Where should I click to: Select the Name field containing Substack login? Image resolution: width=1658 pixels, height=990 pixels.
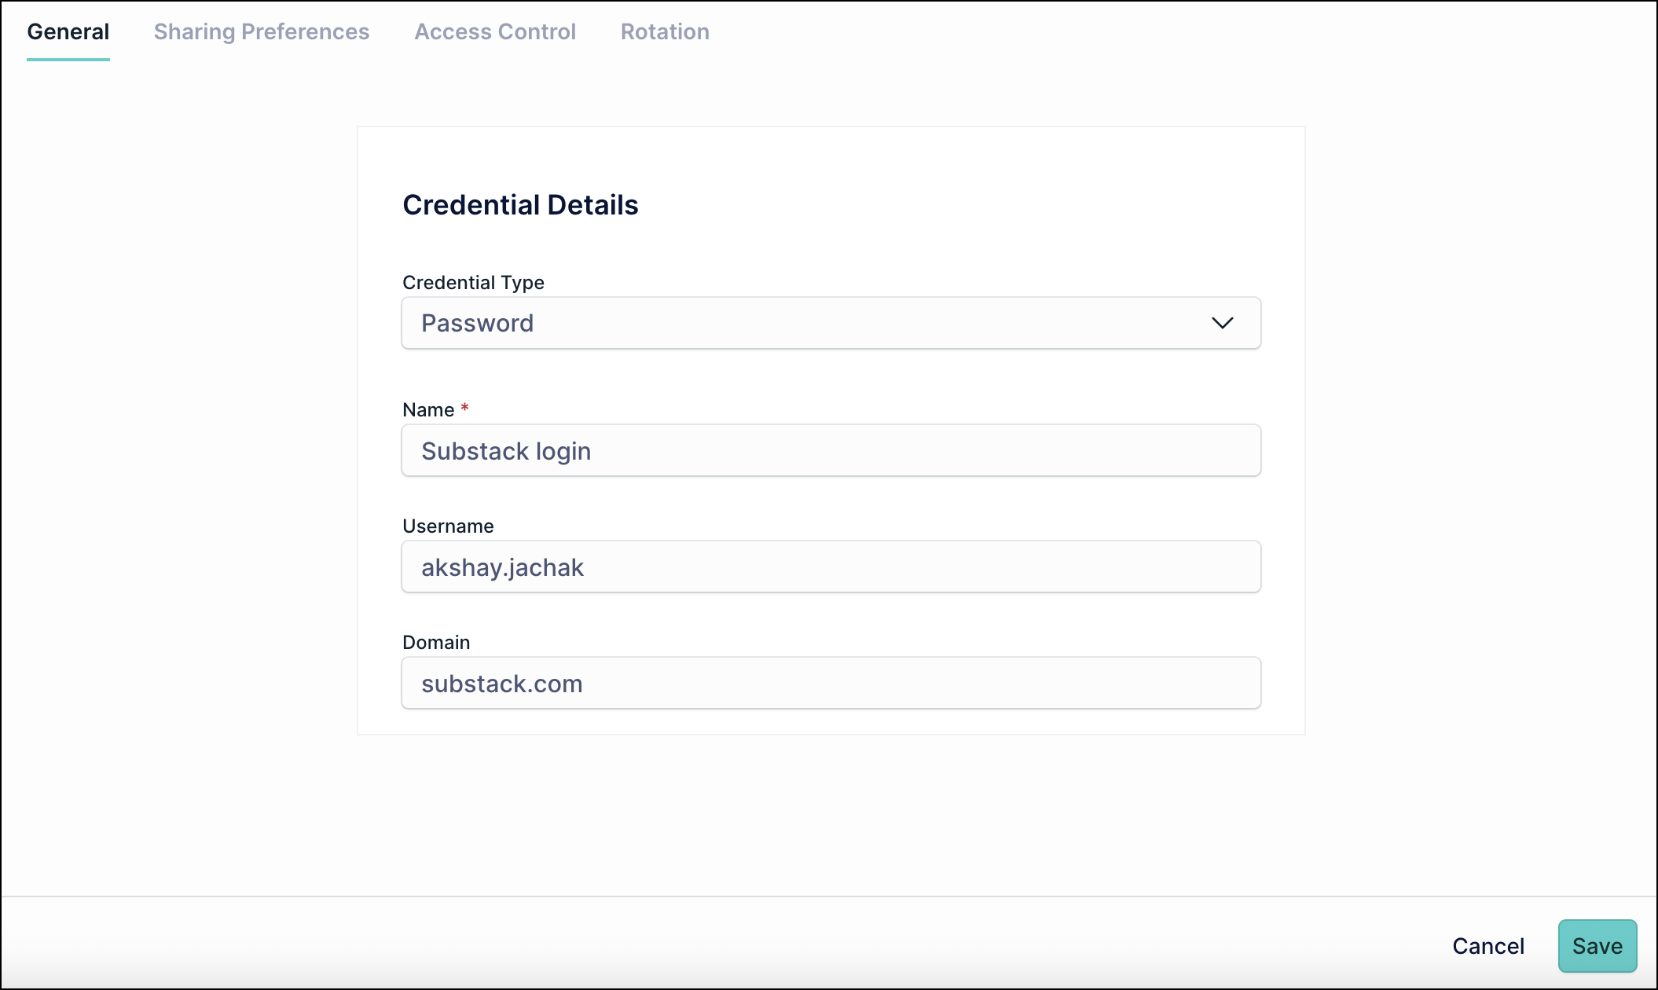point(831,450)
